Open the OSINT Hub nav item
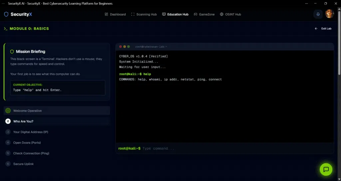Viewport: 341px width, 181px height. [x=230, y=14]
